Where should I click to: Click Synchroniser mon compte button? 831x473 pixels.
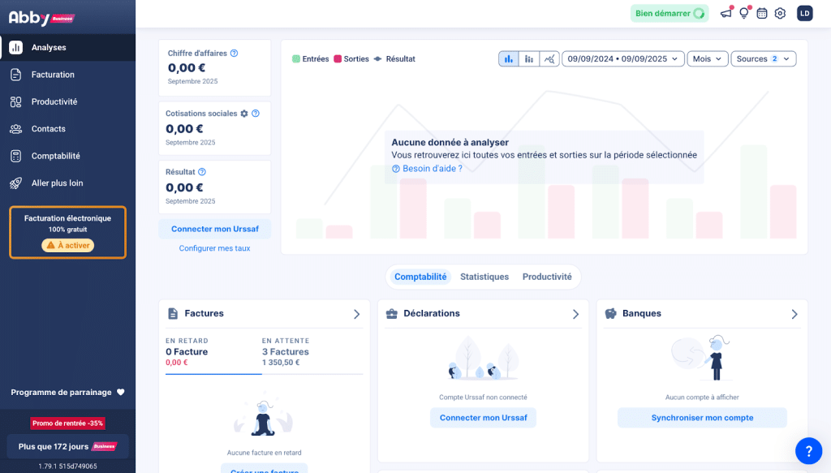702,418
